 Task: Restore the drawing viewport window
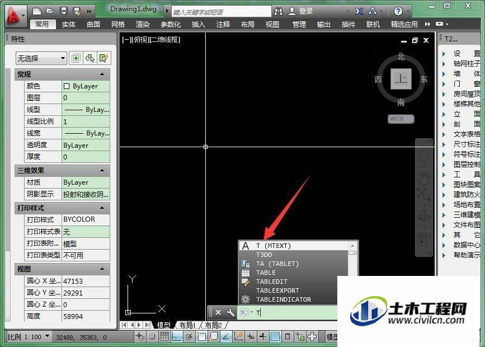tap(415, 40)
